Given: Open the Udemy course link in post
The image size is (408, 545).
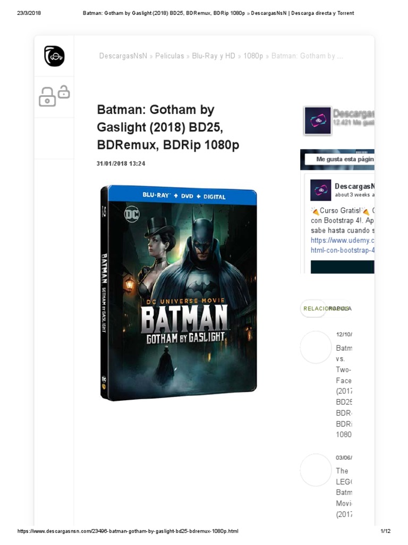Looking at the screenshot, I should click(x=343, y=245).
